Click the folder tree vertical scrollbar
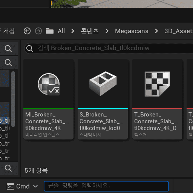The image size is (193, 193). (13, 99)
